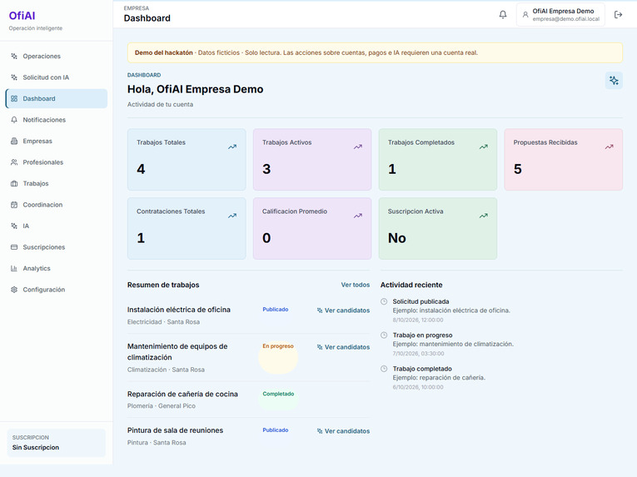Click trend arrow on Calificacion Promedio card
Viewport: 637px width, 477px height.
click(x=357, y=216)
